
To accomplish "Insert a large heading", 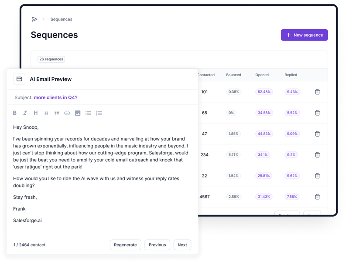I will tap(35, 113).
